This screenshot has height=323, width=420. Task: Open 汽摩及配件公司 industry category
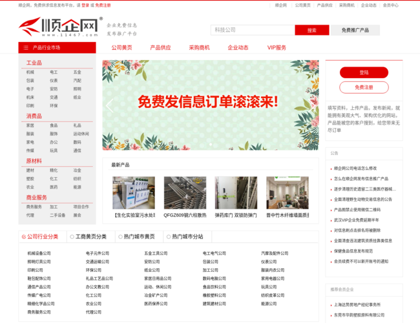point(275,253)
